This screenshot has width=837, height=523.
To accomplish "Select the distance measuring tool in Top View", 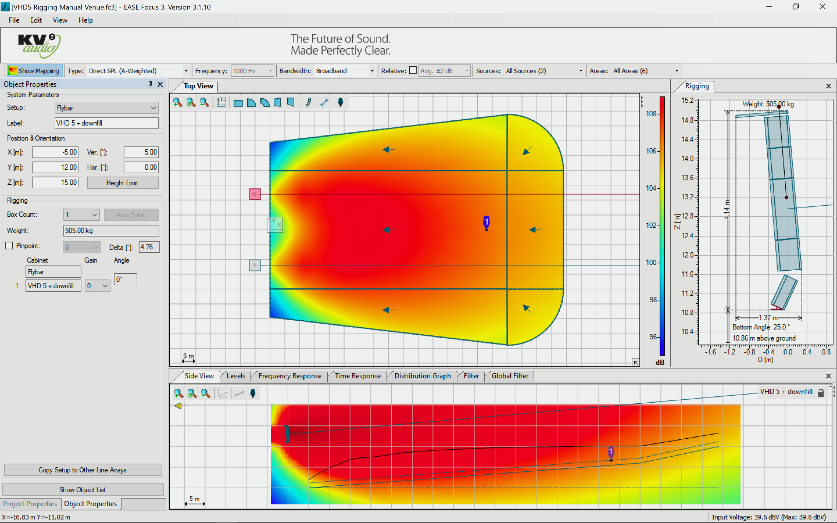I will 324,102.
